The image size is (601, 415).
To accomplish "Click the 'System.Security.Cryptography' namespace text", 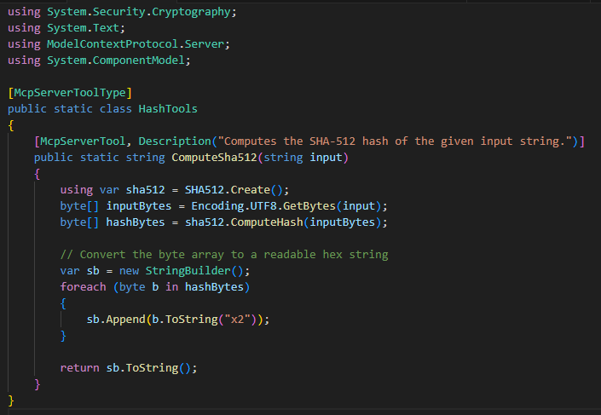I will (x=139, y=12).
